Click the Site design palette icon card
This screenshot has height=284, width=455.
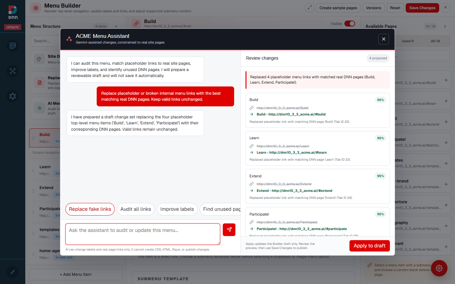[x=39, y=59]
